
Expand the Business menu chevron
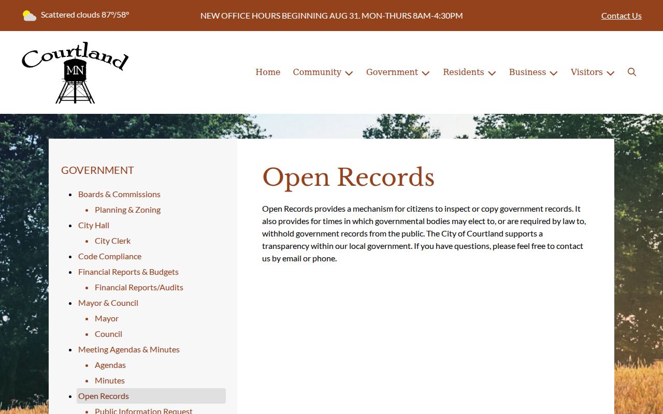[x=554, y=73]
